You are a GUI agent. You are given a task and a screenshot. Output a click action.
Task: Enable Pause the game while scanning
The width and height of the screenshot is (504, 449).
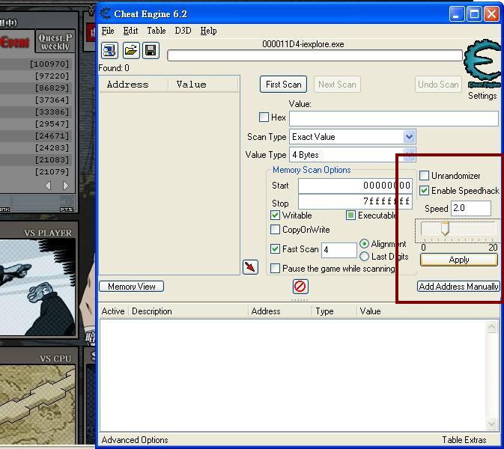[x=275, y=268]
